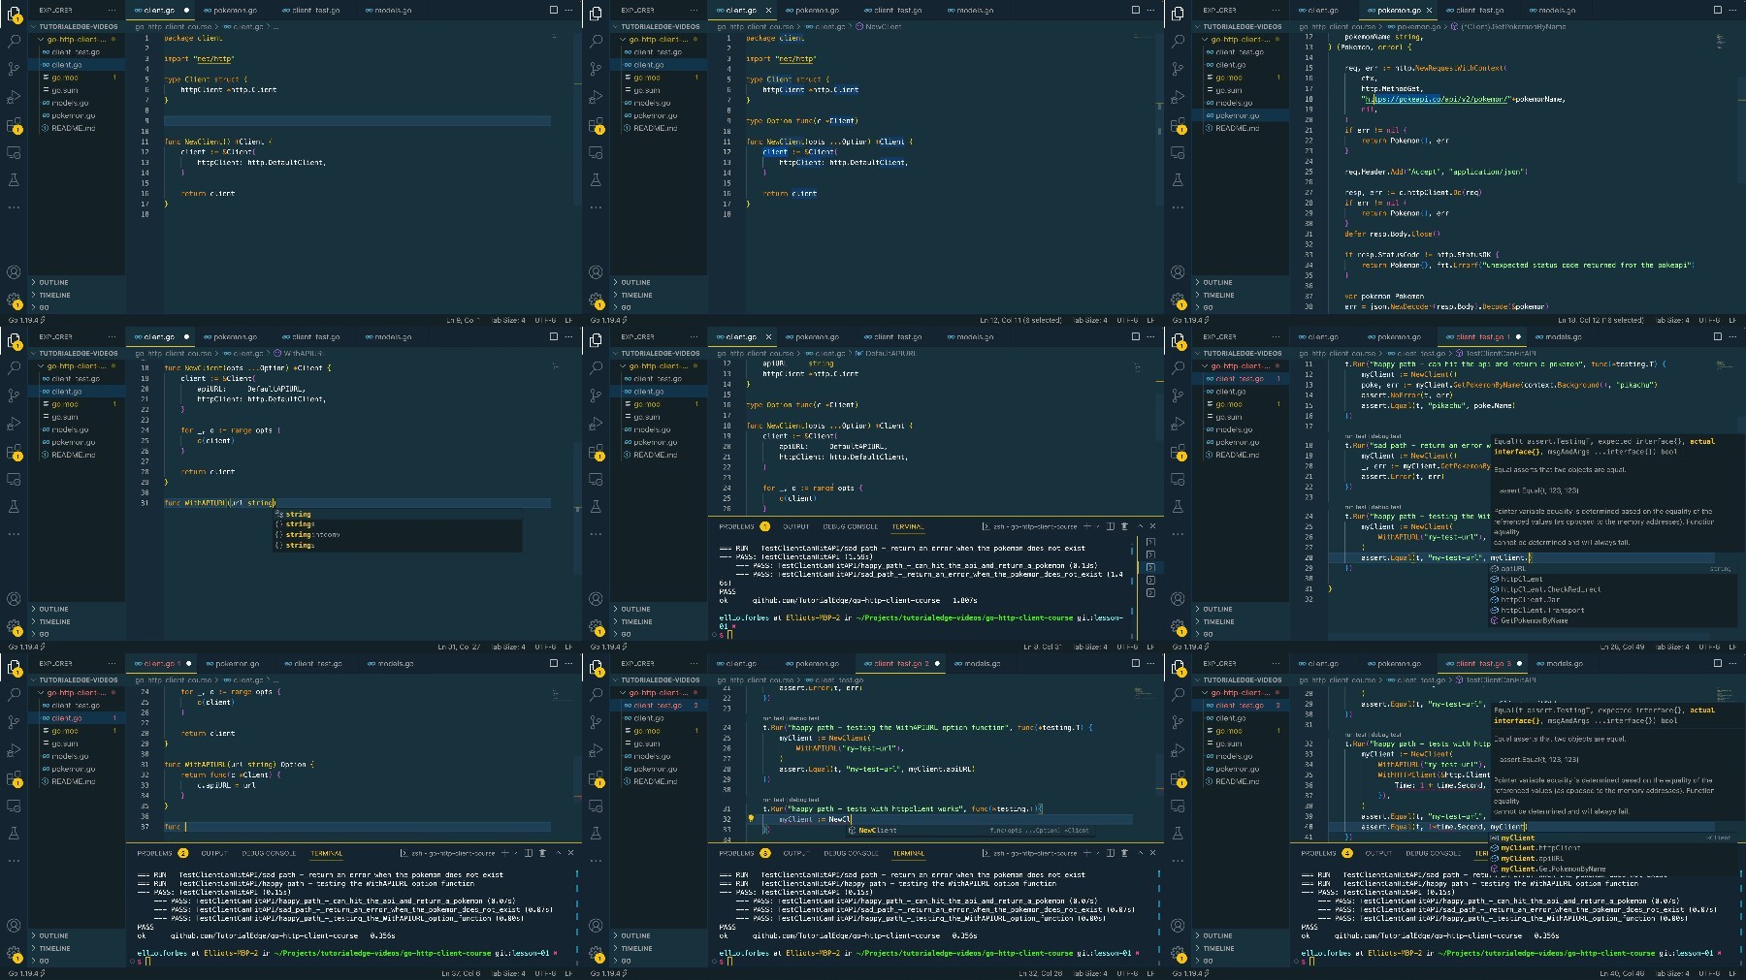Viewport: 1746px width, 980px height.
Task: Choose apiURL from the autocomplete suggestions
Action: (1513, 568)
